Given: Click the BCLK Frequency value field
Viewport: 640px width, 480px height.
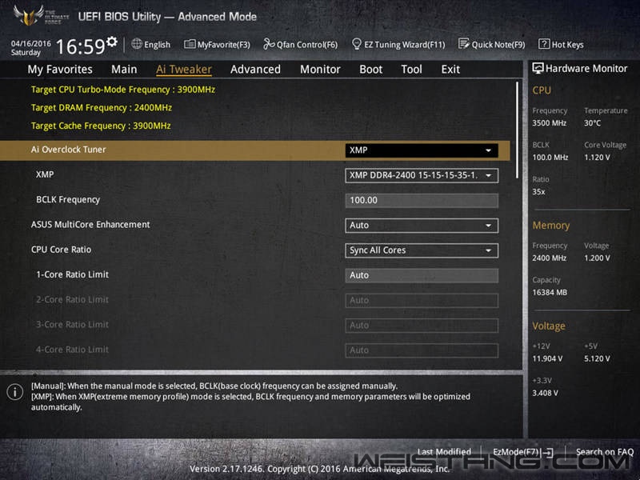Looking at the screenshot, I should [422, 201].
